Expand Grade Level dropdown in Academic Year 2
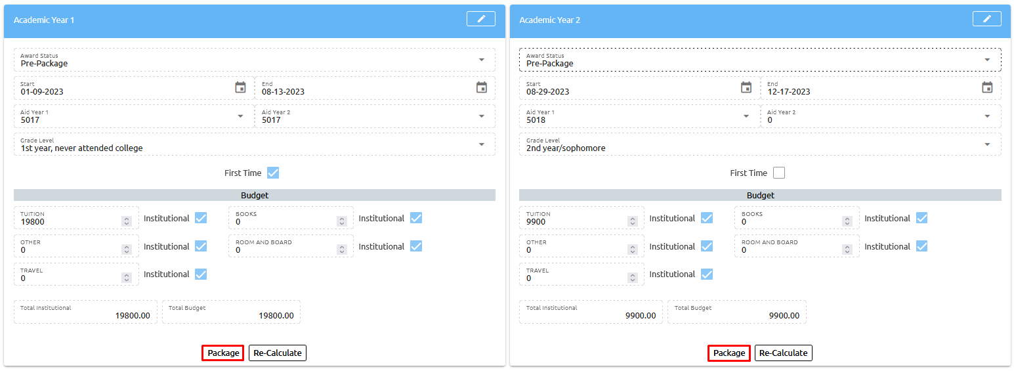Viewport: 1014px width, 371px height. pyautogui.click(x=987, y=144)
